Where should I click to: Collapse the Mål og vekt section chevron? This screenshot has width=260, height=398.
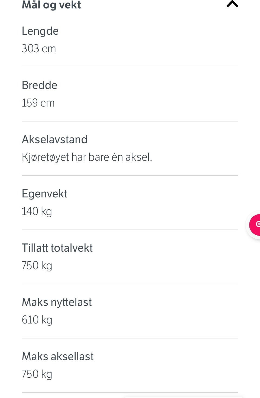[232, 4]
